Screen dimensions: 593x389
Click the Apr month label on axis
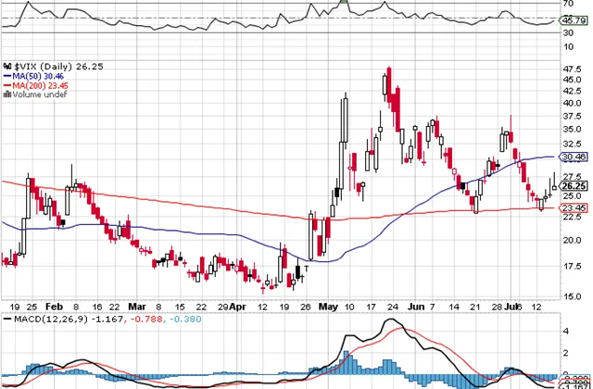pyautogui.click(x=237, y=305)
